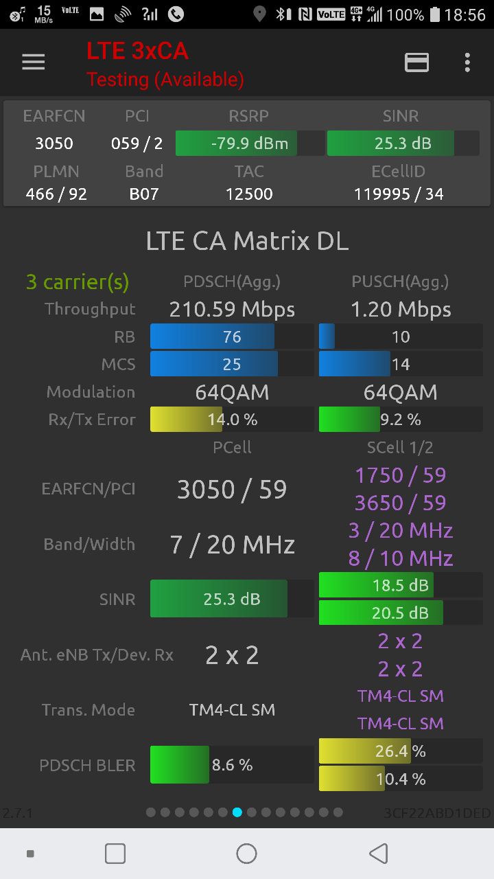Jump to the last page indicator dot

tap(338, 812)
